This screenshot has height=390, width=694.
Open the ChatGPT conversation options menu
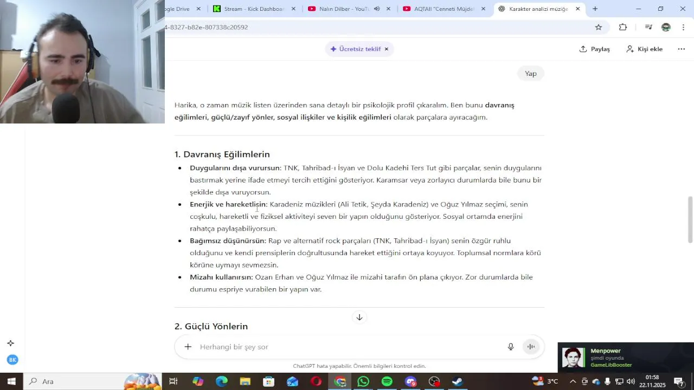click(x=682, y=49)
